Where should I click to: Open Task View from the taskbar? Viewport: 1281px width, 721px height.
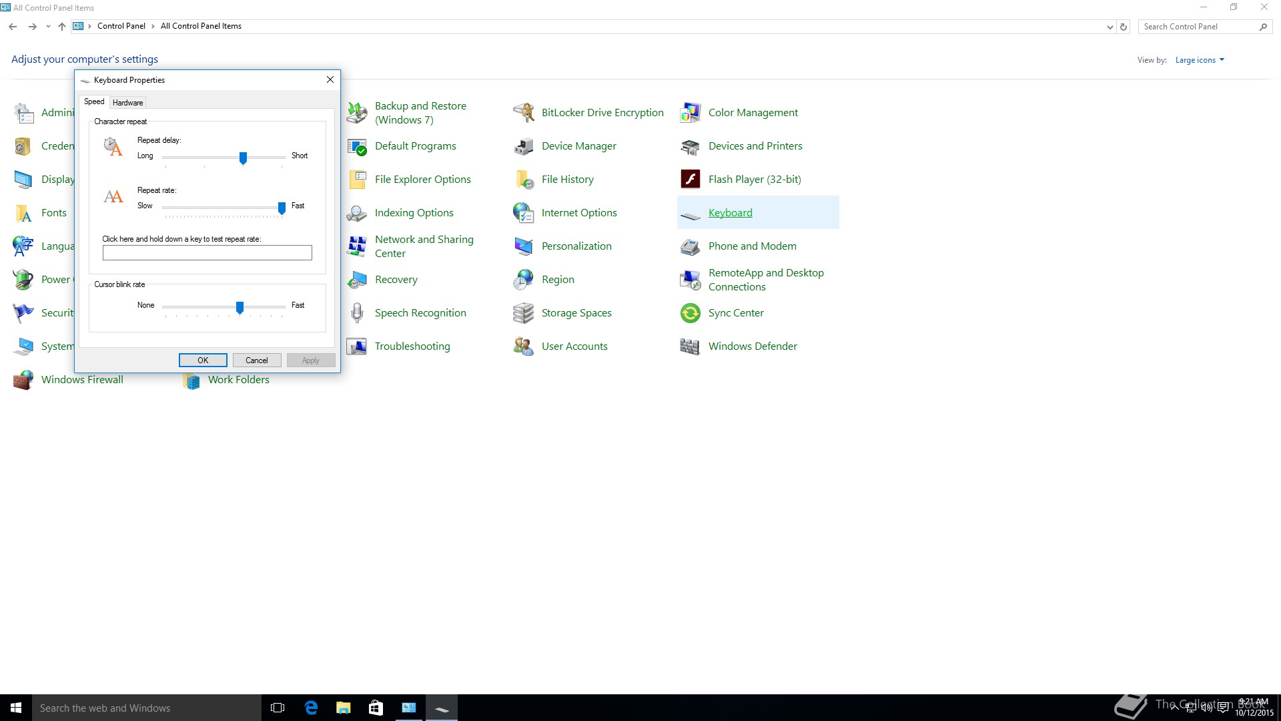tap(278, 708)
